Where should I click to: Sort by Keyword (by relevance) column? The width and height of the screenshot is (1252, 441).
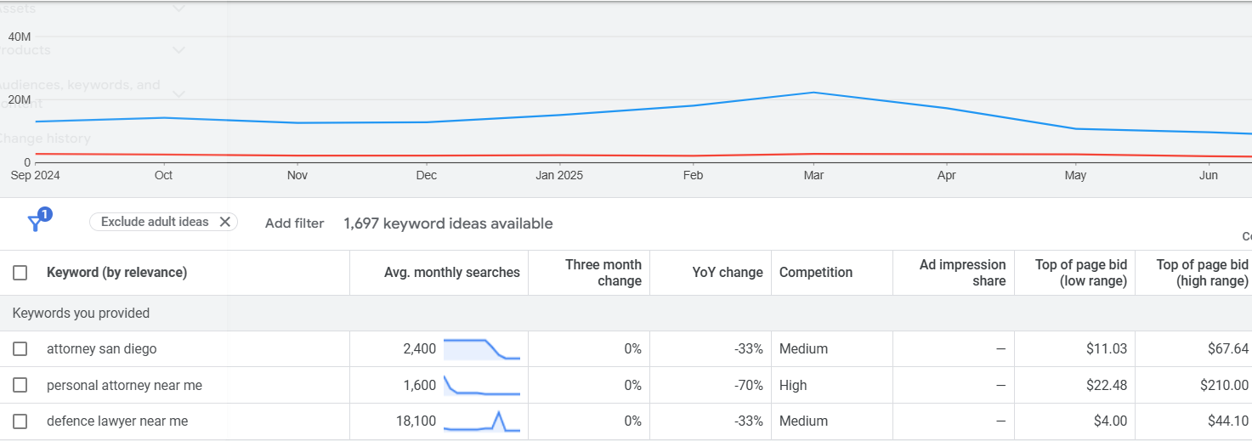[x=116, y=273]
